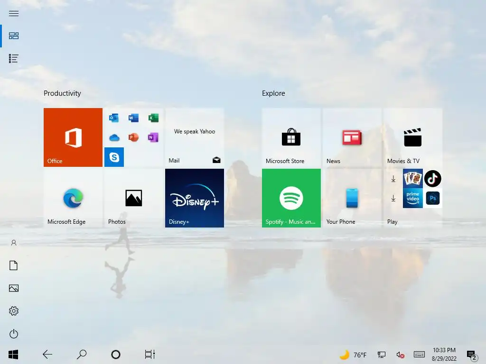Open Solitaire cards tile in Play group
Screen dimensions: 486x364
[x=412, y=178]
